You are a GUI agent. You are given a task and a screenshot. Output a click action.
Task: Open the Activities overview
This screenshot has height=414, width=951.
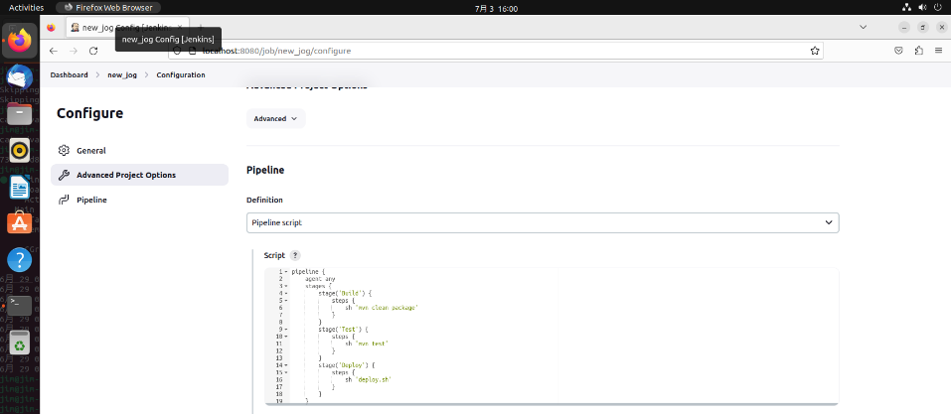pos(26,7)
